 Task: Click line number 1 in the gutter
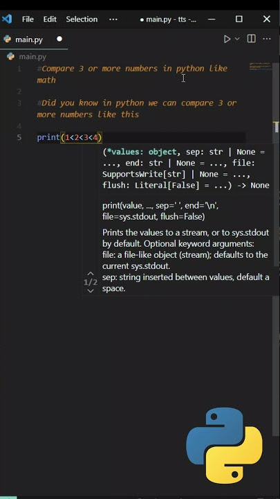19,69
